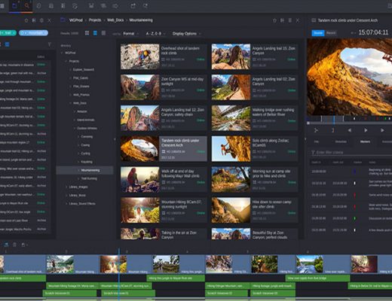Image resolution: width=392 pixels, height=301 pixels.
Task: Select the Trail Running folder in tree
Action: click(89, 178)
